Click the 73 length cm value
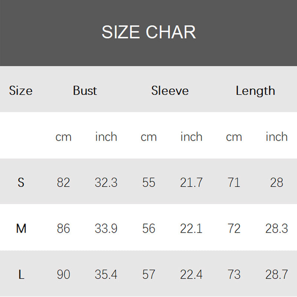Image resolution: width=297 pixels, height=297 pixels. pos(234,274)
